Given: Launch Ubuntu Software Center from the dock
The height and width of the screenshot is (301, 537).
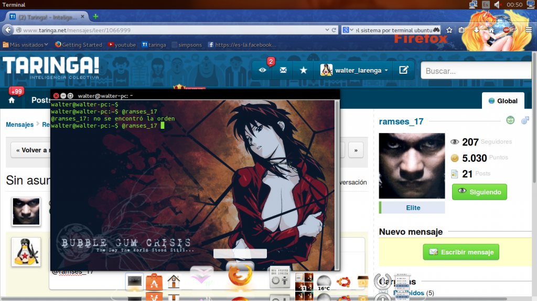Looking at the screenshot, I should pos(154,282).
